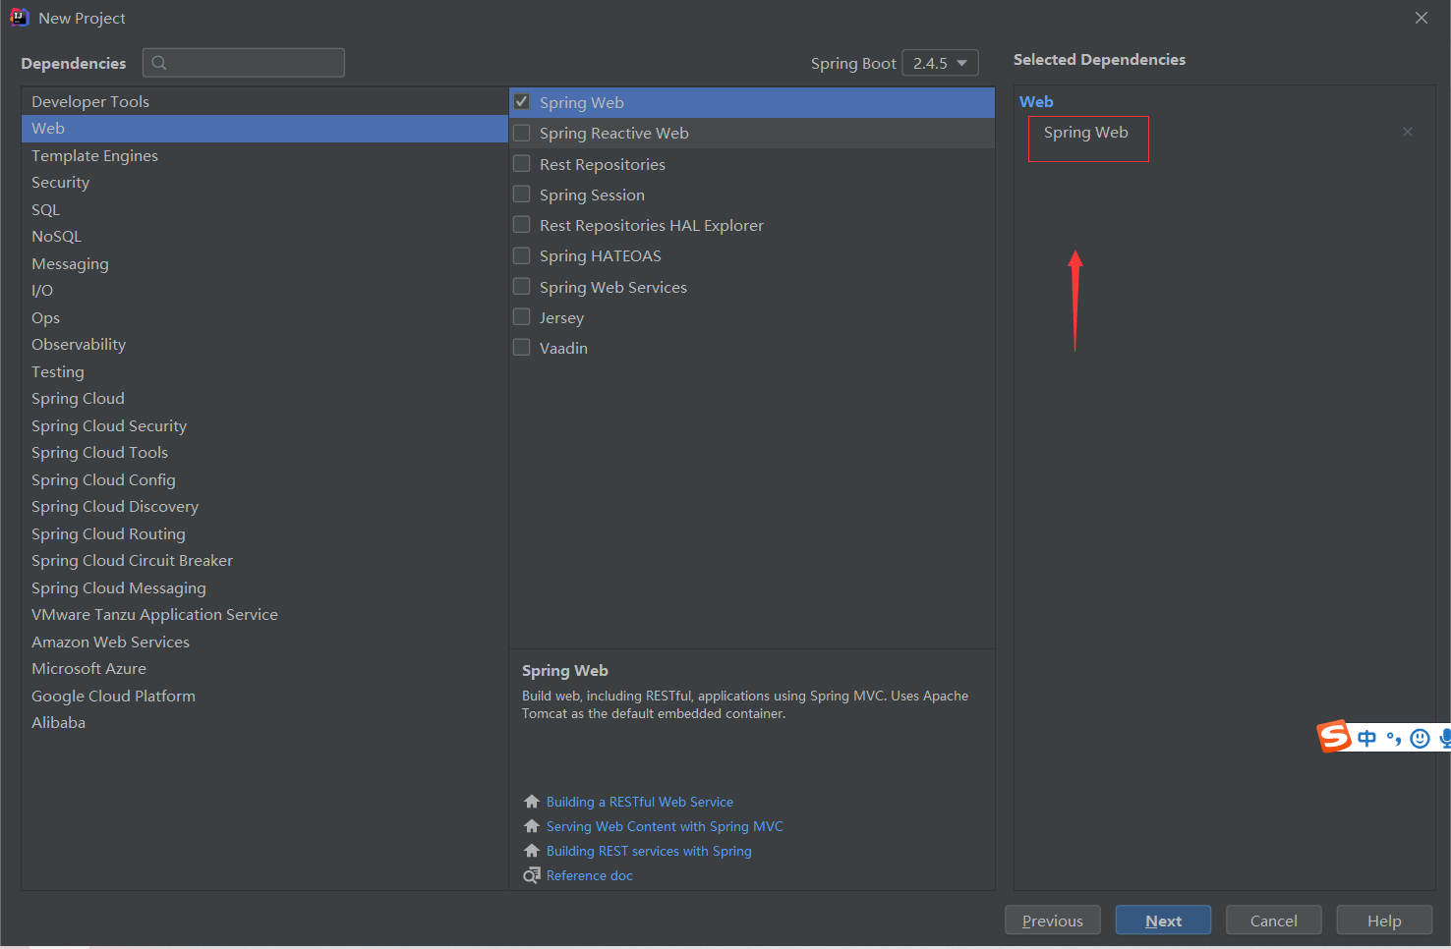This screenshot has height=949, width=1451.
Task: Open the Amazon Web Services category
Action: (264, 642)
